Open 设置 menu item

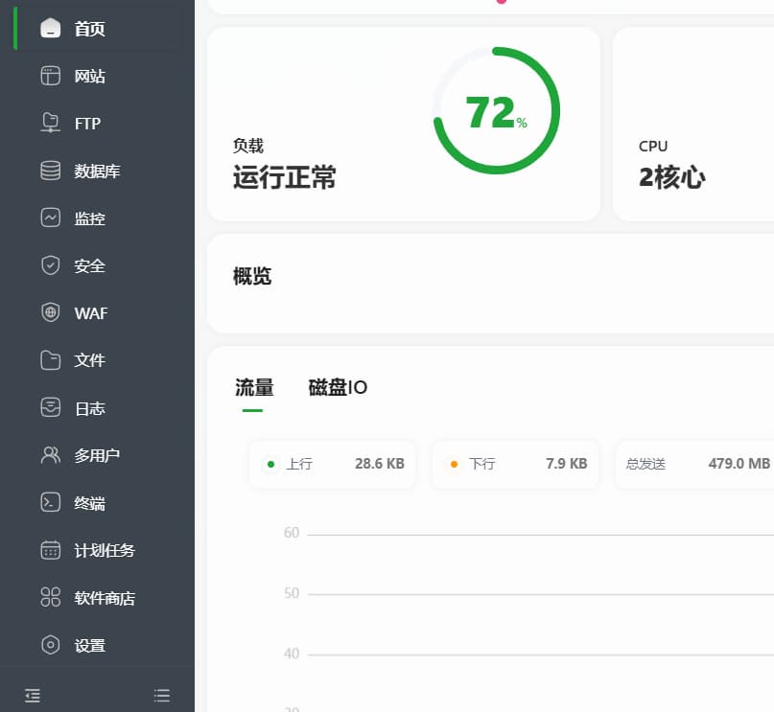pos(90,646)
